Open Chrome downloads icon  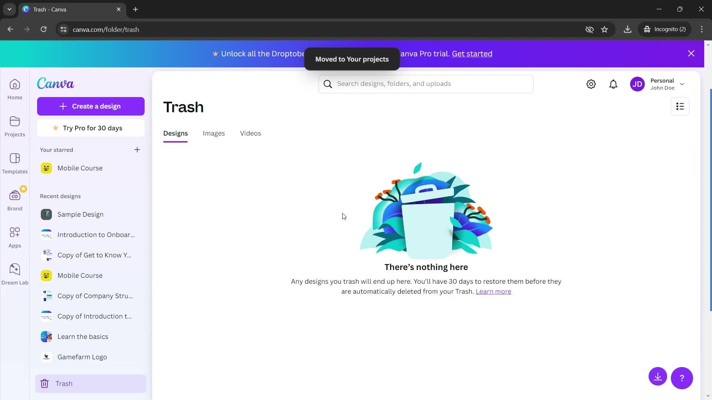click(627, 29)
